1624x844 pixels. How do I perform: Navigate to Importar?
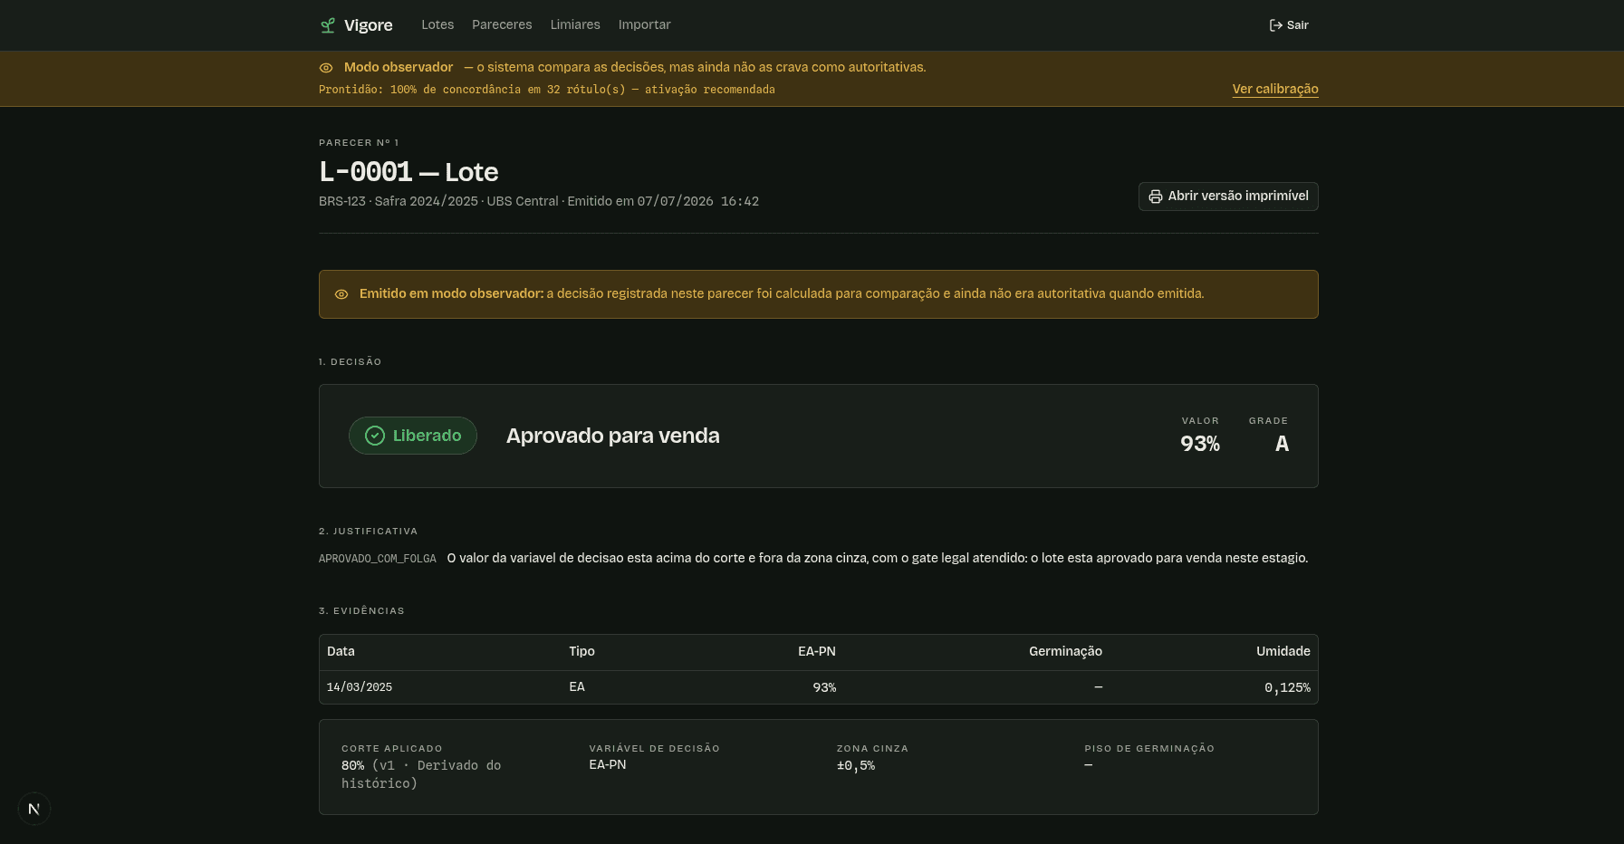(644, 25)
